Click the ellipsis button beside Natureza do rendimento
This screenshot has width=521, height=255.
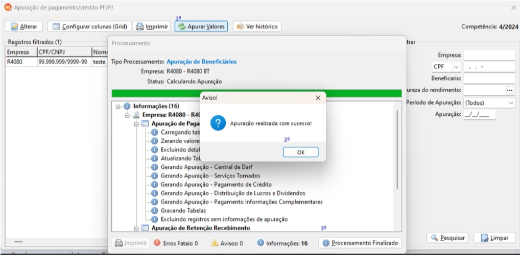tap(510, 90)
